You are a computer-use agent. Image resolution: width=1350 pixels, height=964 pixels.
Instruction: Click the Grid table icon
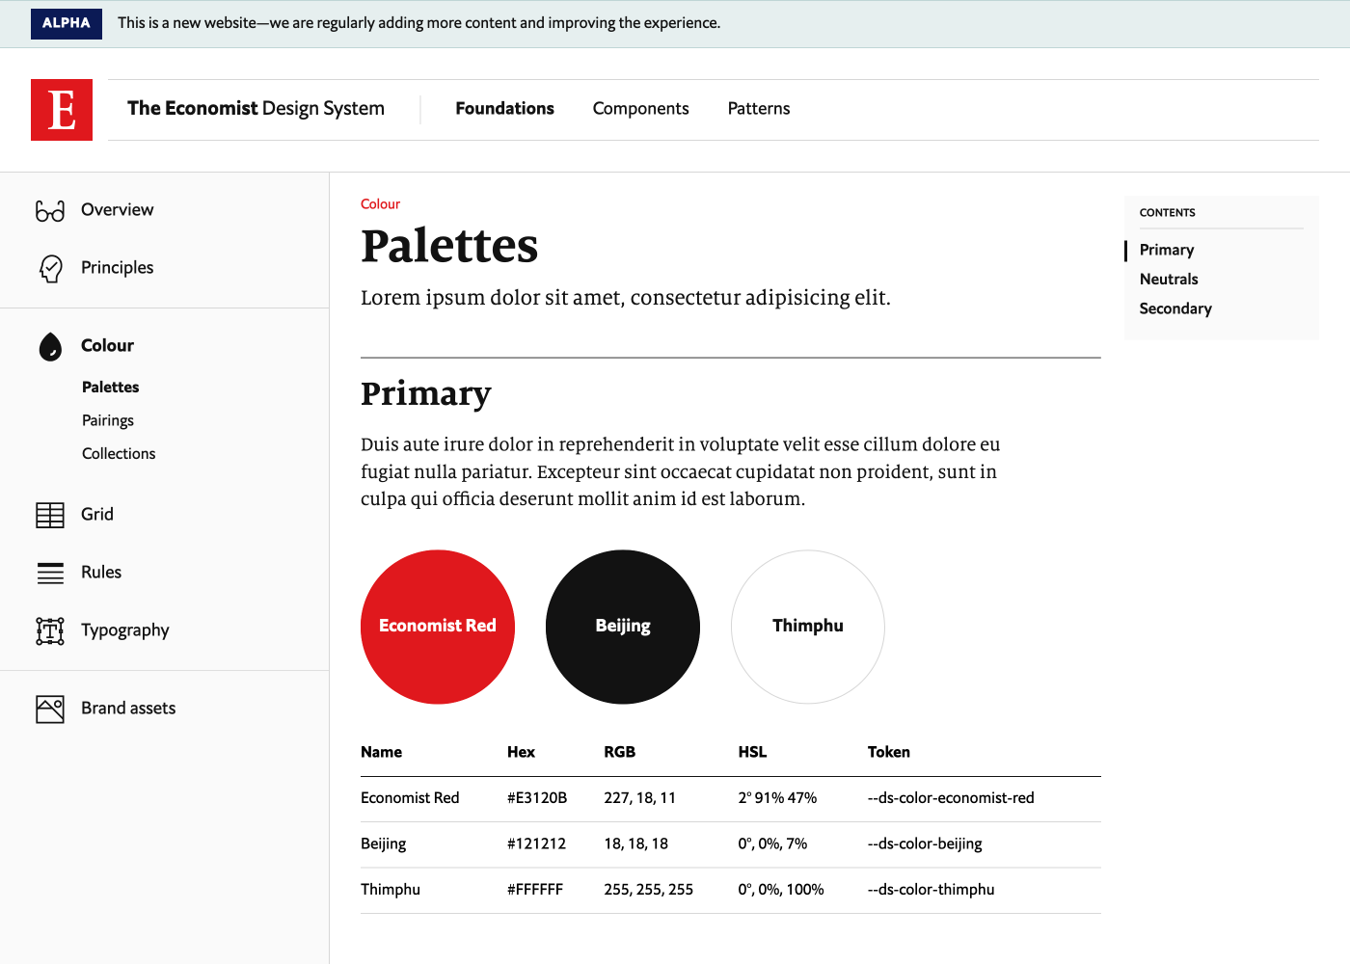pyautogui.click(x=50, y=515)
